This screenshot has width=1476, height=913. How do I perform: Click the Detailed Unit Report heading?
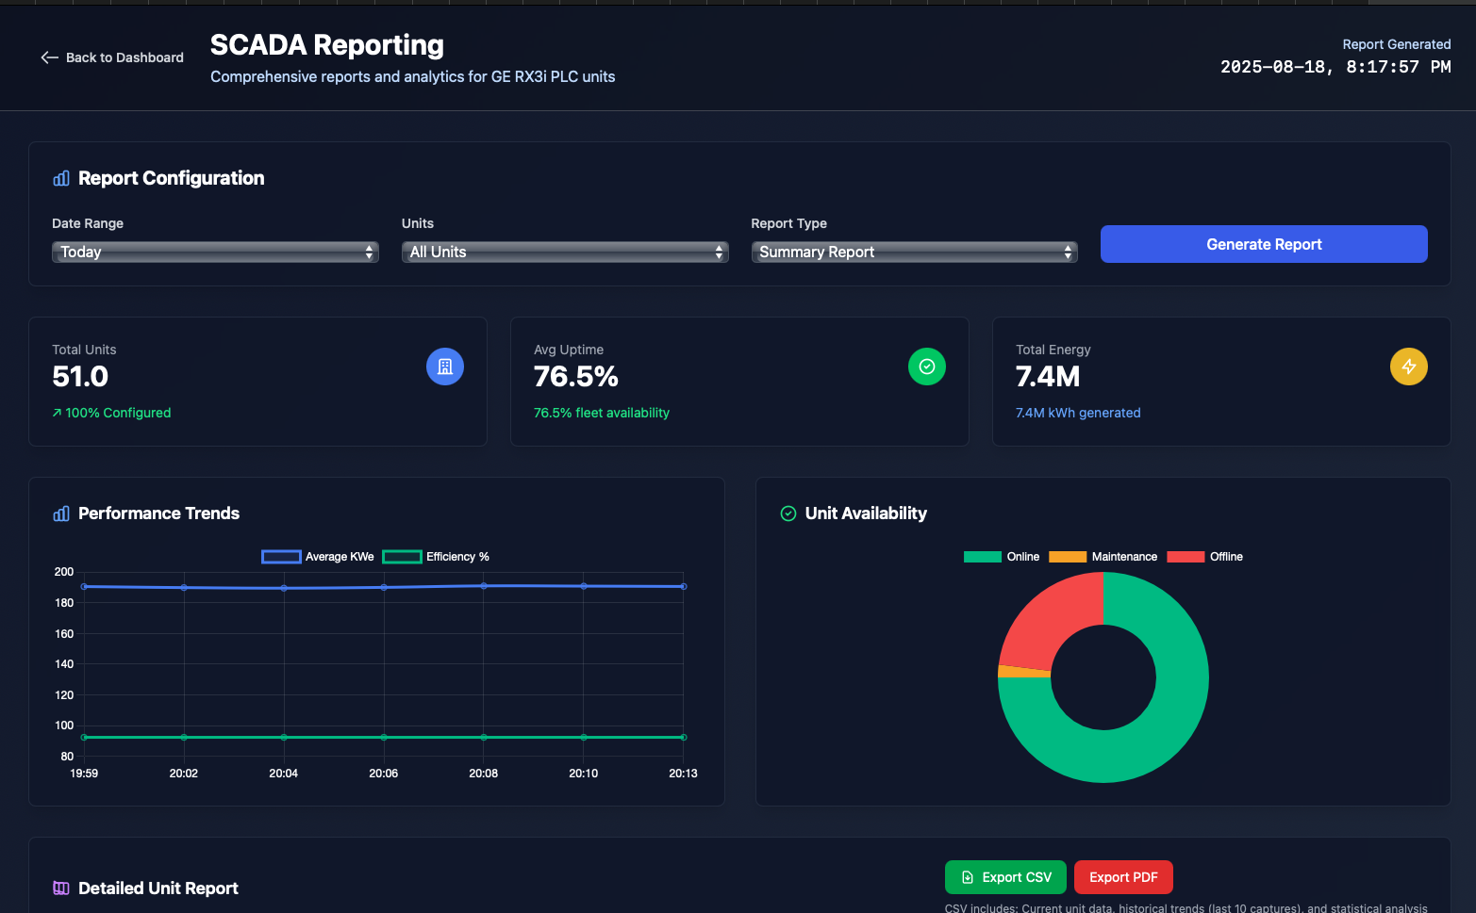[158, 889]
